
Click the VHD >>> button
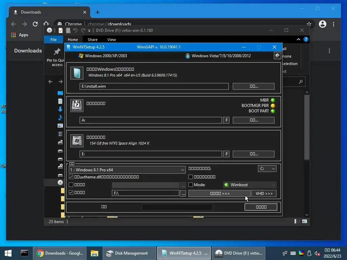click(x=264, y=193)
